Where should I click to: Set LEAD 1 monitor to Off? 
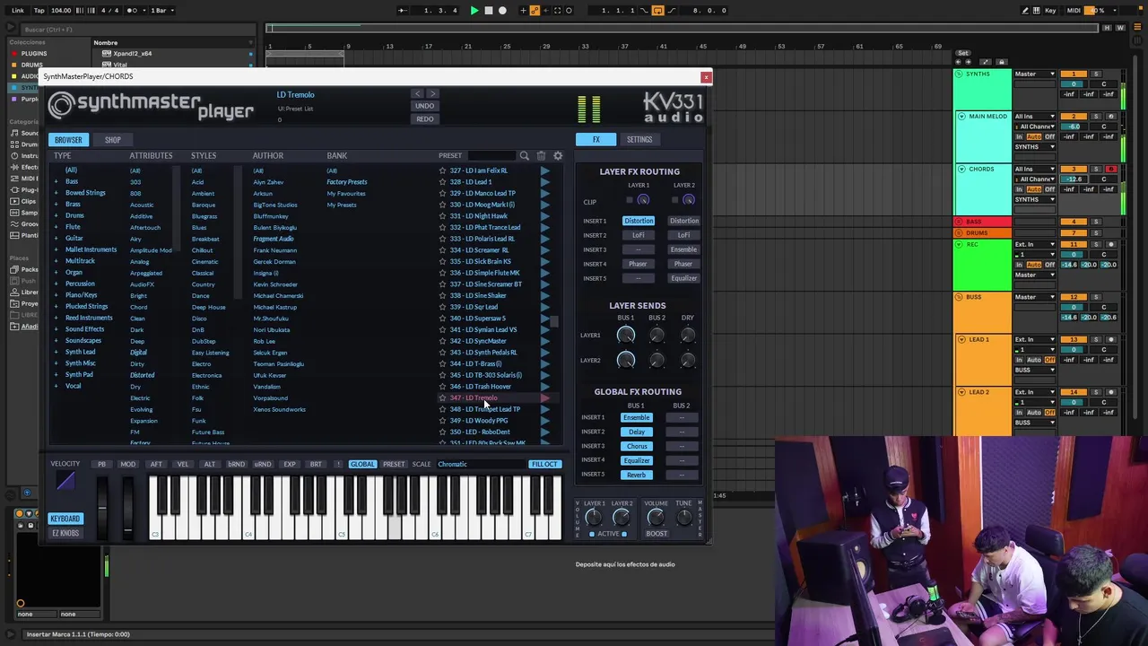pos(1049,360)
